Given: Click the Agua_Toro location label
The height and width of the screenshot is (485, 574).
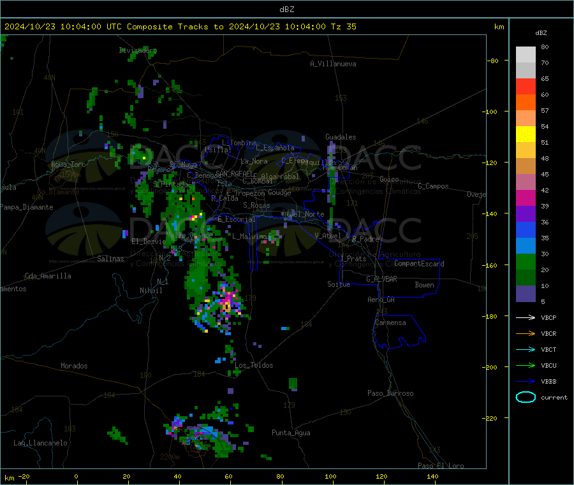Looking at the screenshot, I should click(68, 164).
